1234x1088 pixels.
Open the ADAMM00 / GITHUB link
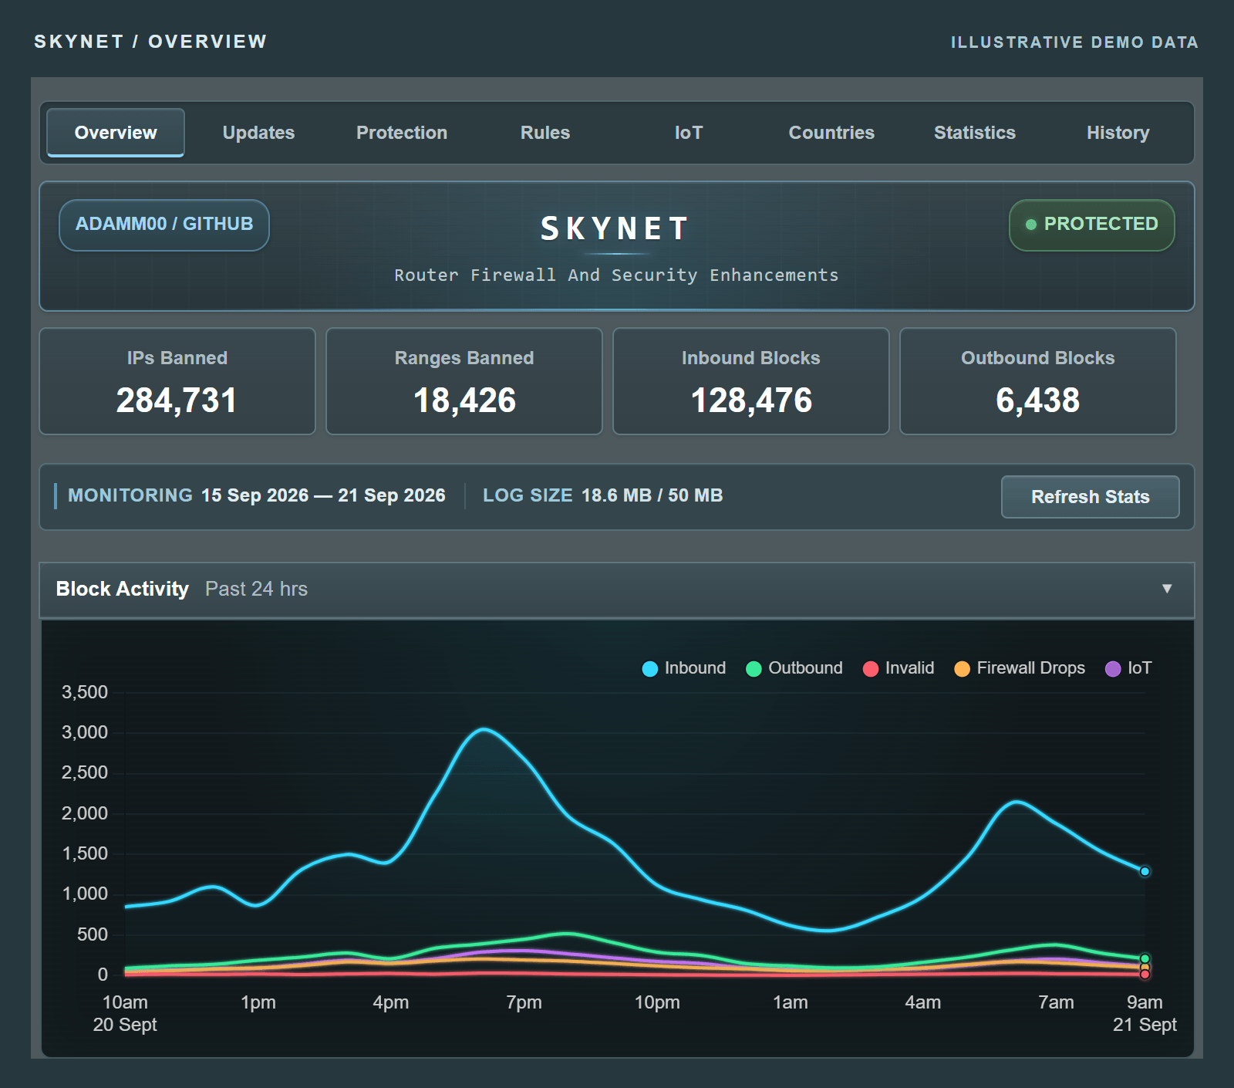[x=164, y=225]
